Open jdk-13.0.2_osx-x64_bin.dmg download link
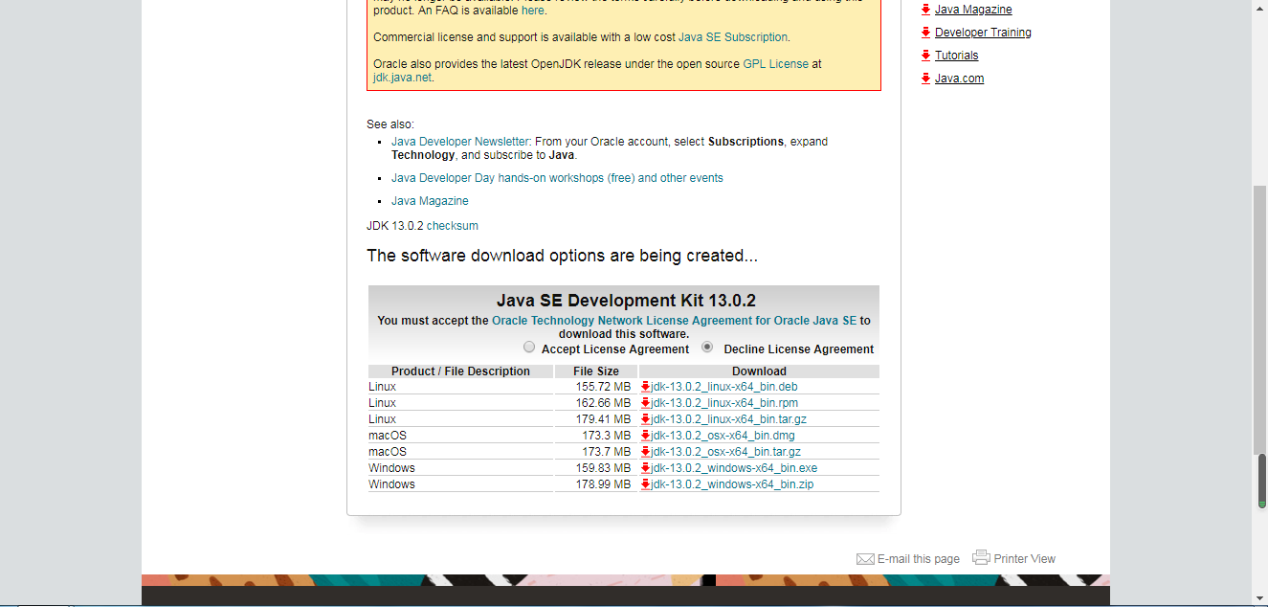This screenshot has width=1268, height=607. tap(723, 436)
